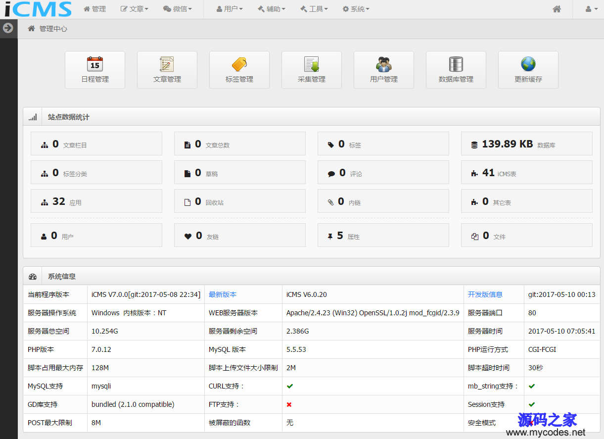Select the 128M memory limit value

pyautogui.click(x=100, y=368)
